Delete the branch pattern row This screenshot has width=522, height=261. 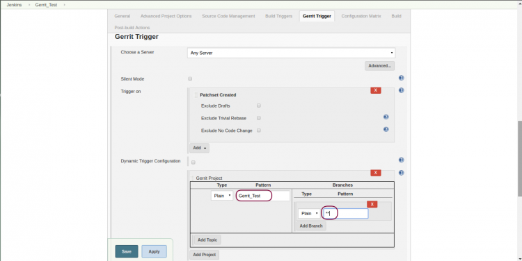[372, 204]
